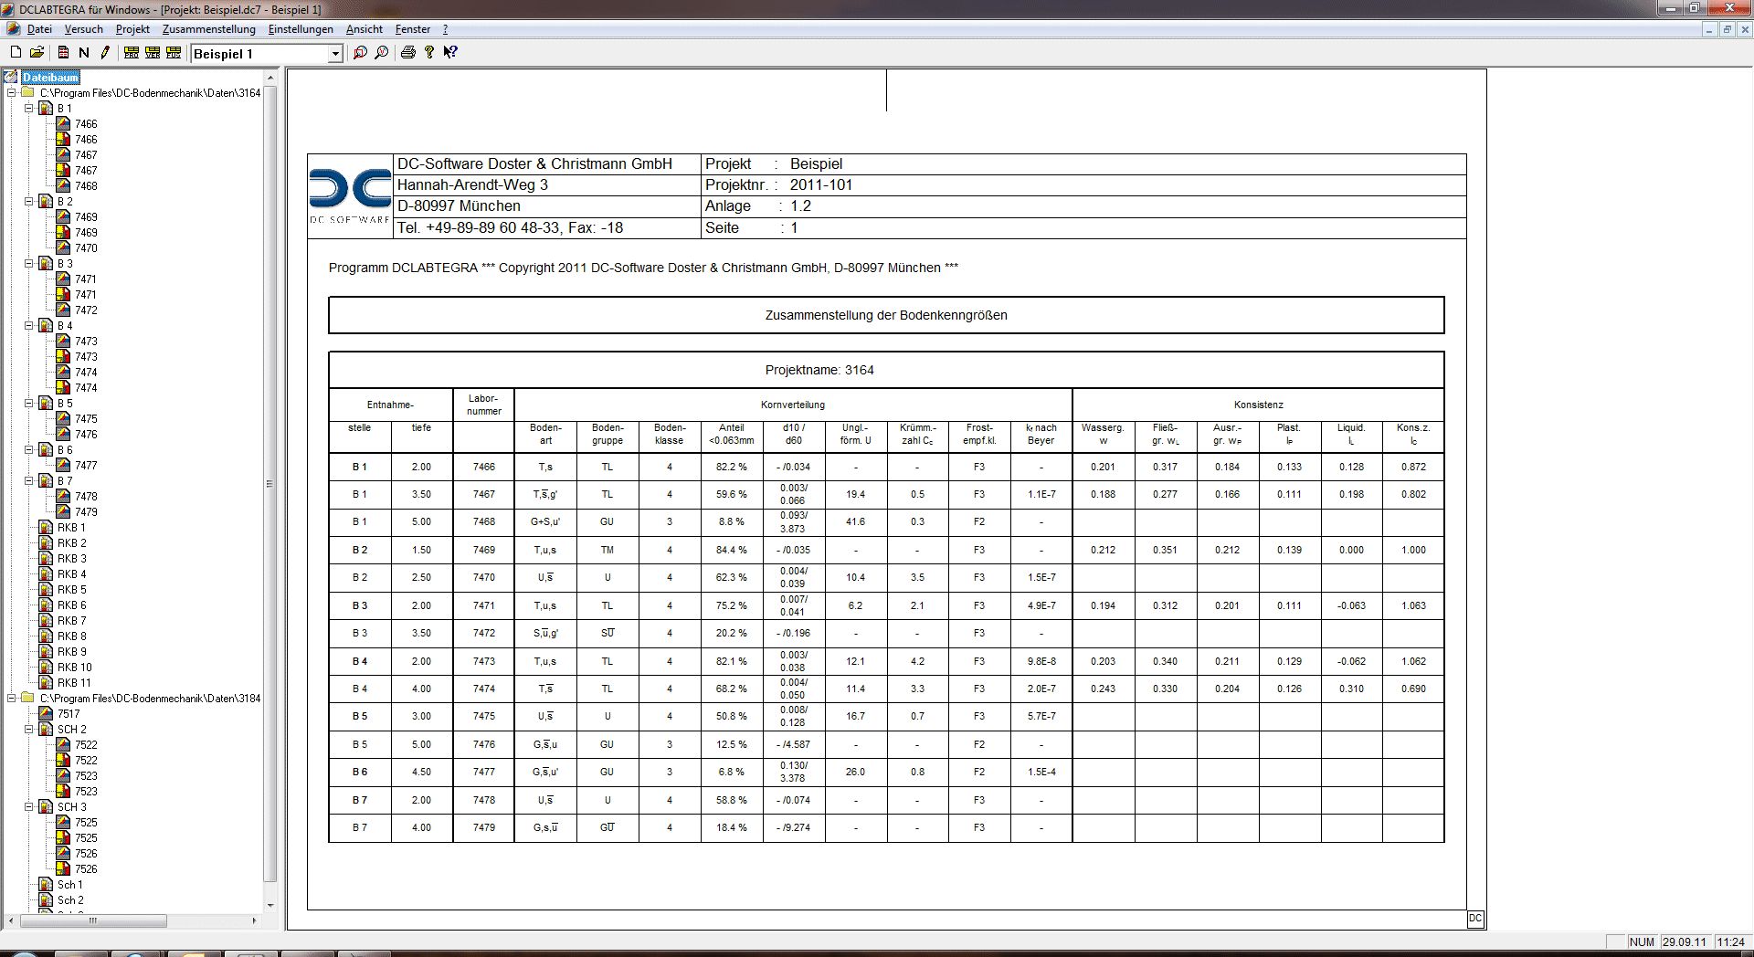Click the 9.8E-8 cell in table

tap(1041, 661)
